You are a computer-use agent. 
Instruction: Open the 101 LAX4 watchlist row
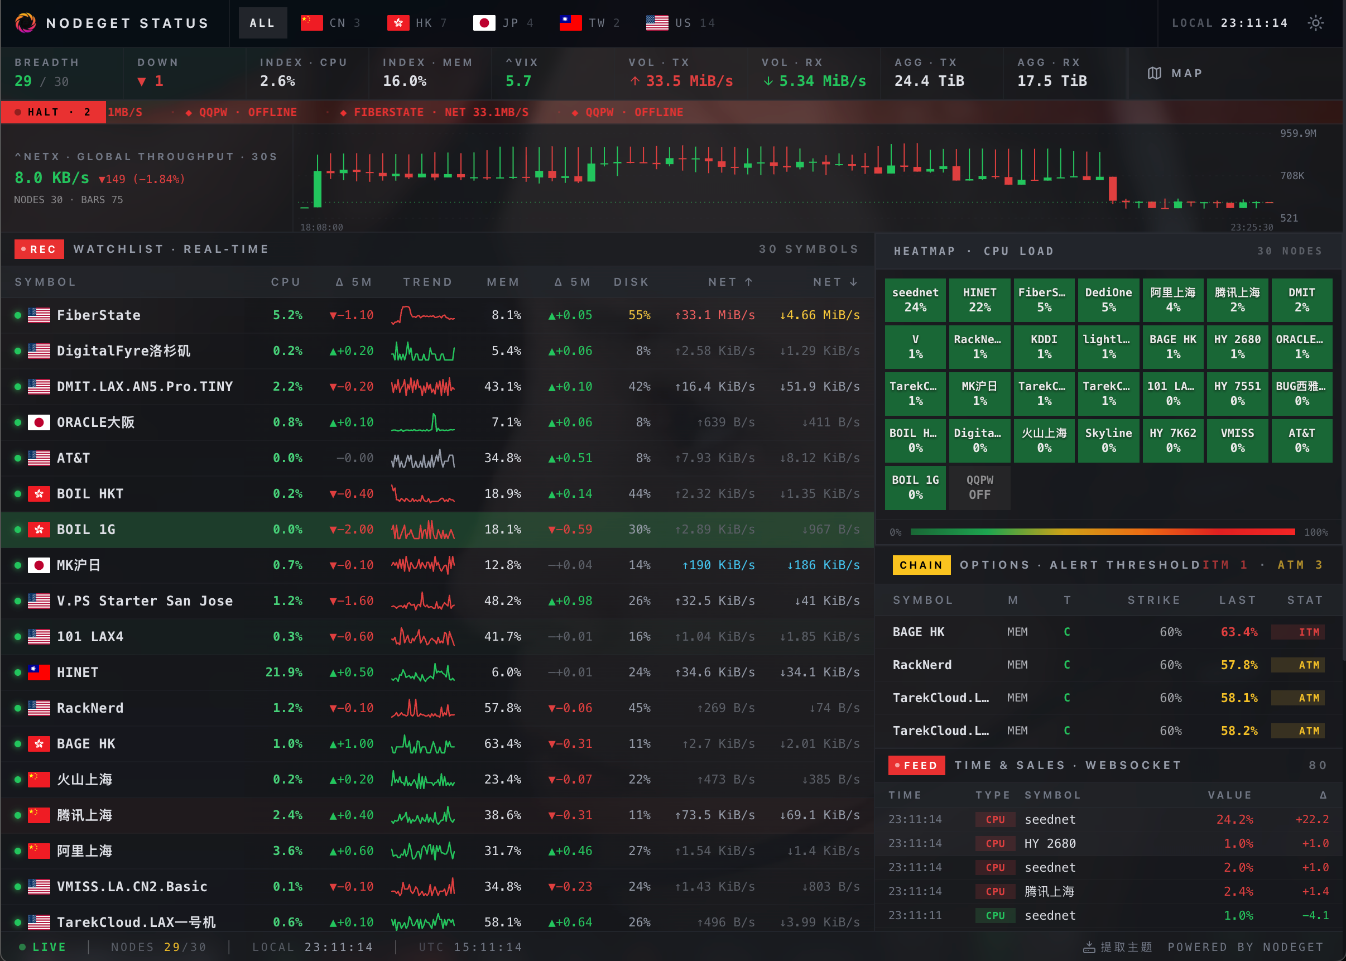[438, 637]
